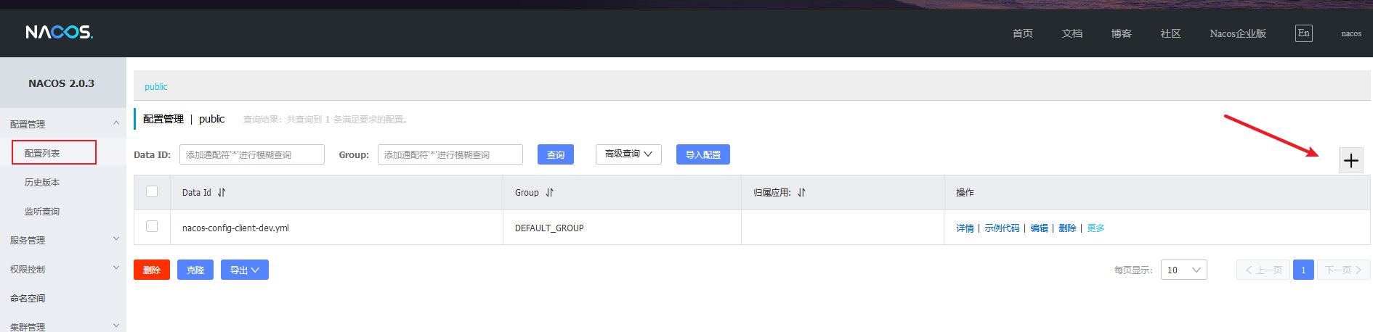The width and height of the screenshot is (1373, 332).
Task: Switch language with the En icon
Action: tap(1303, 33)
